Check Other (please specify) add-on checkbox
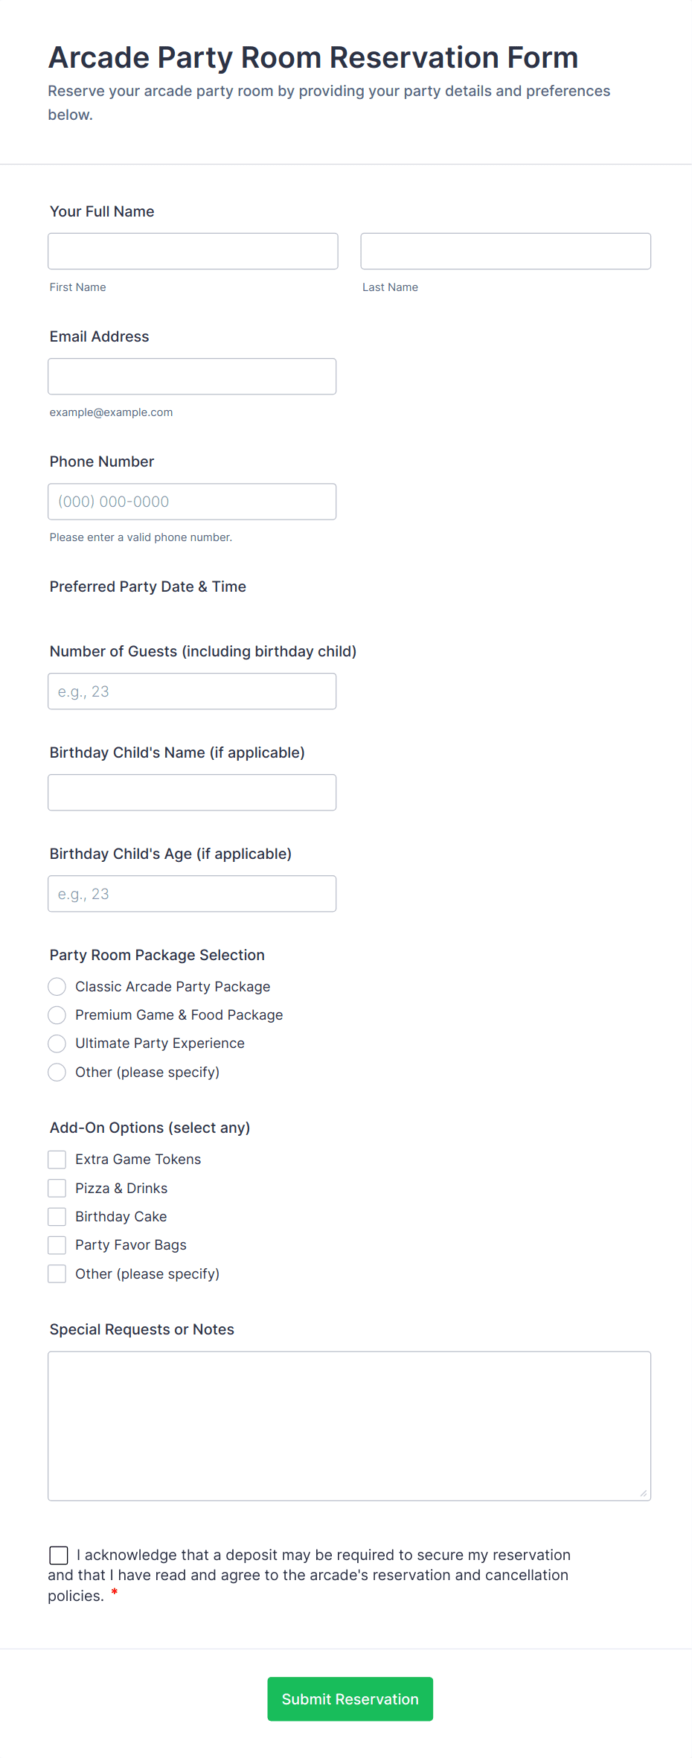 [x=57, y=1274]
